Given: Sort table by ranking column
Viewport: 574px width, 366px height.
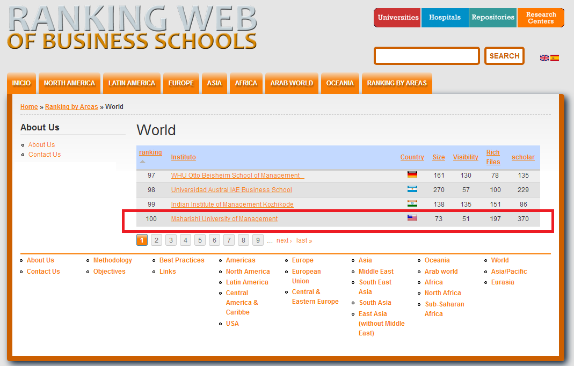Looking at the screenshot, I should coord(150,152).
